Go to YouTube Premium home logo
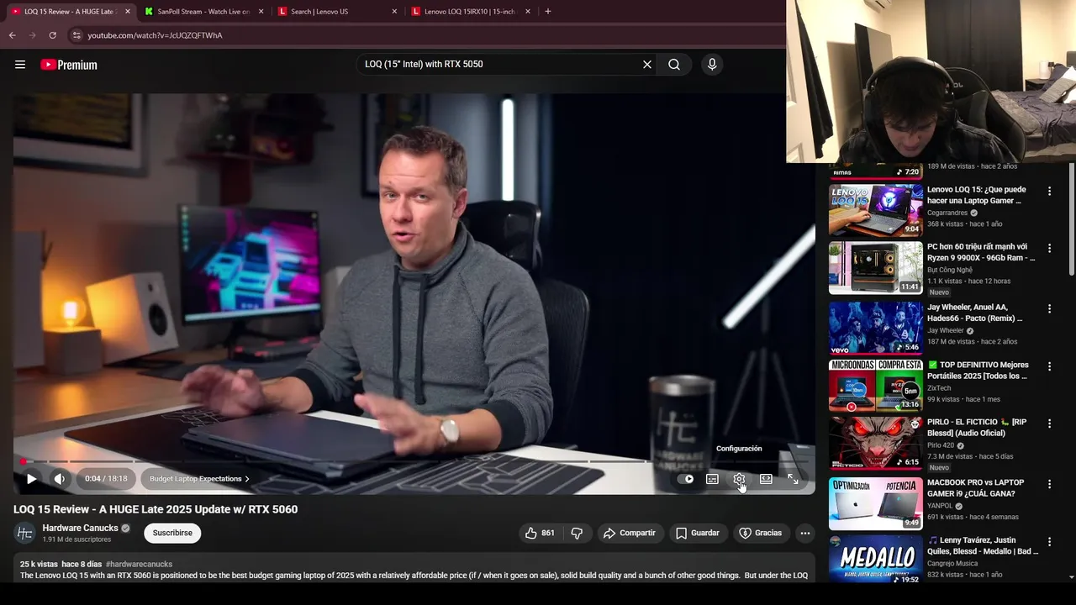This screenshot has width=1076, height=605. pos(69,65)
